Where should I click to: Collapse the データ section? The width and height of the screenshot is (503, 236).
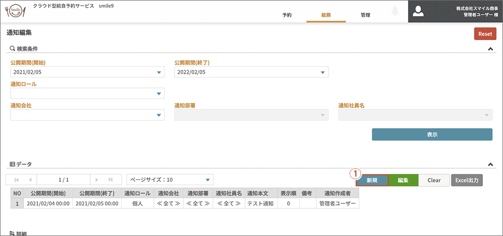pos(490,164)
